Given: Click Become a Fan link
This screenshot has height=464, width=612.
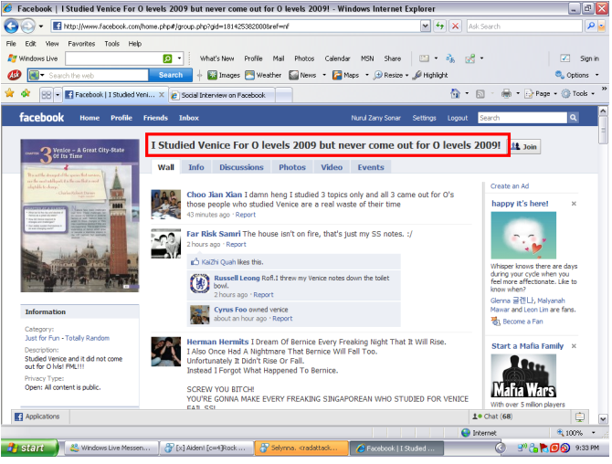Looking at the screenshot, I should point(522,322).
